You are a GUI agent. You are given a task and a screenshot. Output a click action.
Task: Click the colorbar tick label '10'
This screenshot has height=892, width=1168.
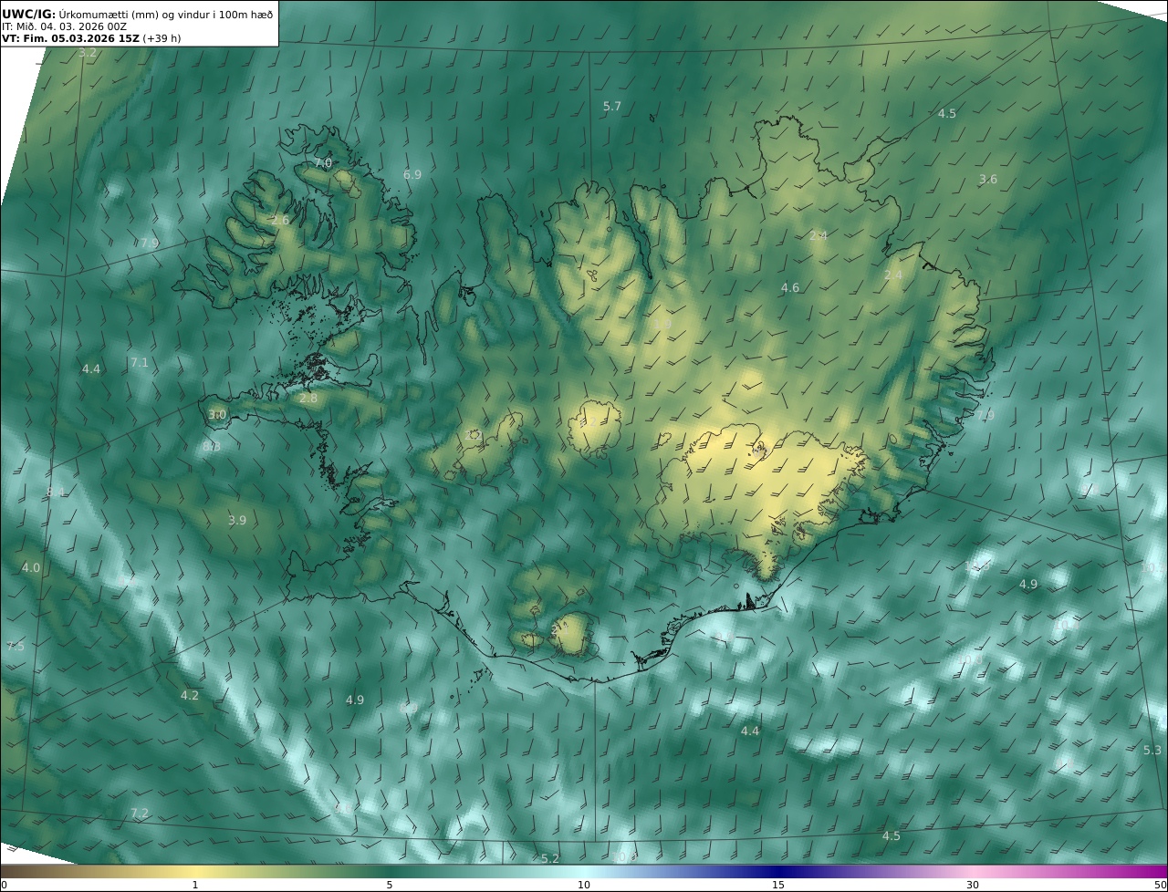coord(584,885)
